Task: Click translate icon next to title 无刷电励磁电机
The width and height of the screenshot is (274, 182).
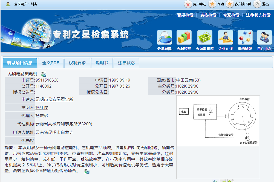Action: [x=44, y=74]
